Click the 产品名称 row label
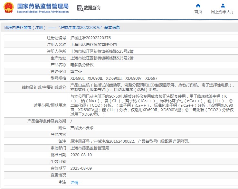 pyautogui.click(x=58, y=65)
